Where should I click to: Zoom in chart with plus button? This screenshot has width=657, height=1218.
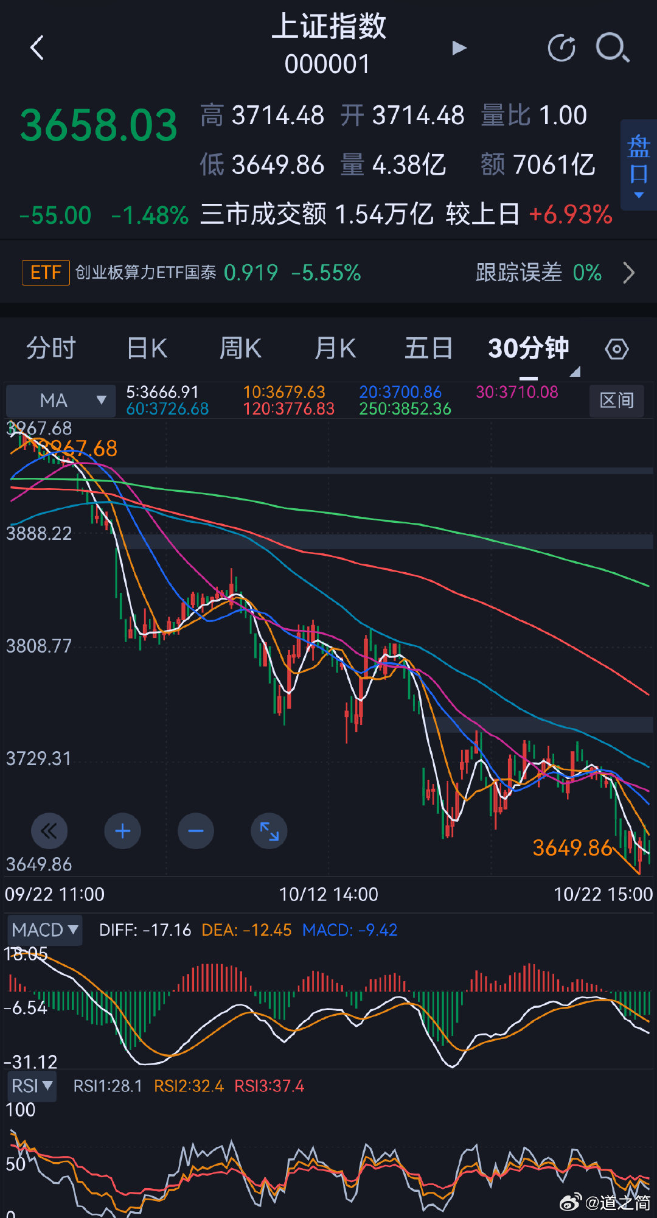(123, 831)
